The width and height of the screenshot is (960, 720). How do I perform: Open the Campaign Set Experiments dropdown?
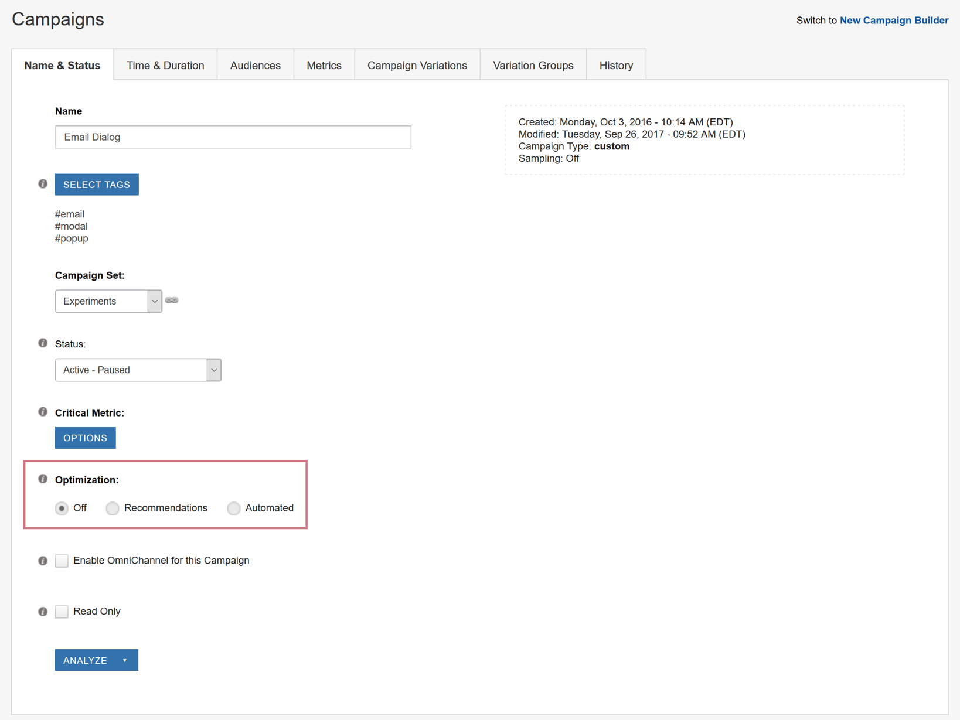point(108,301)
